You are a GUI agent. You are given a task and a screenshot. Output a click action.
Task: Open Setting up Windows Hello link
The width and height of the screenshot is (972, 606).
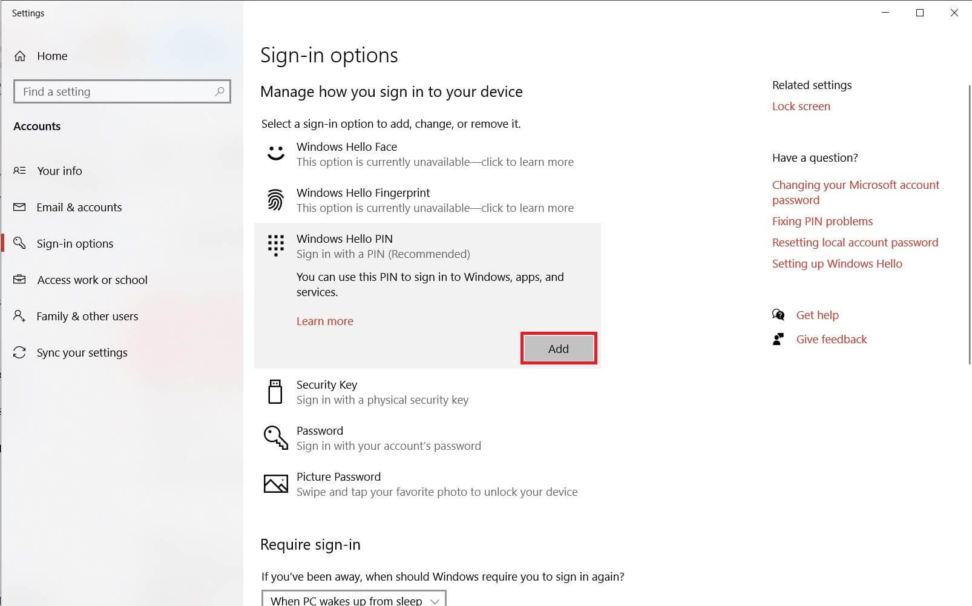tap(837, 264)
